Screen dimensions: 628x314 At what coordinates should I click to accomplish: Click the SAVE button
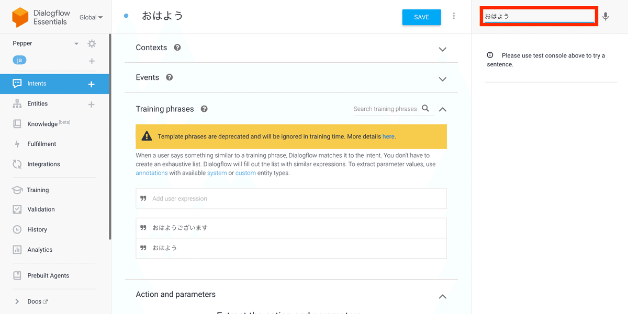(421, 17)
